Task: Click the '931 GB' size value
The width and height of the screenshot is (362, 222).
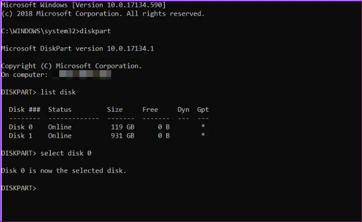Action: (123, 136)
